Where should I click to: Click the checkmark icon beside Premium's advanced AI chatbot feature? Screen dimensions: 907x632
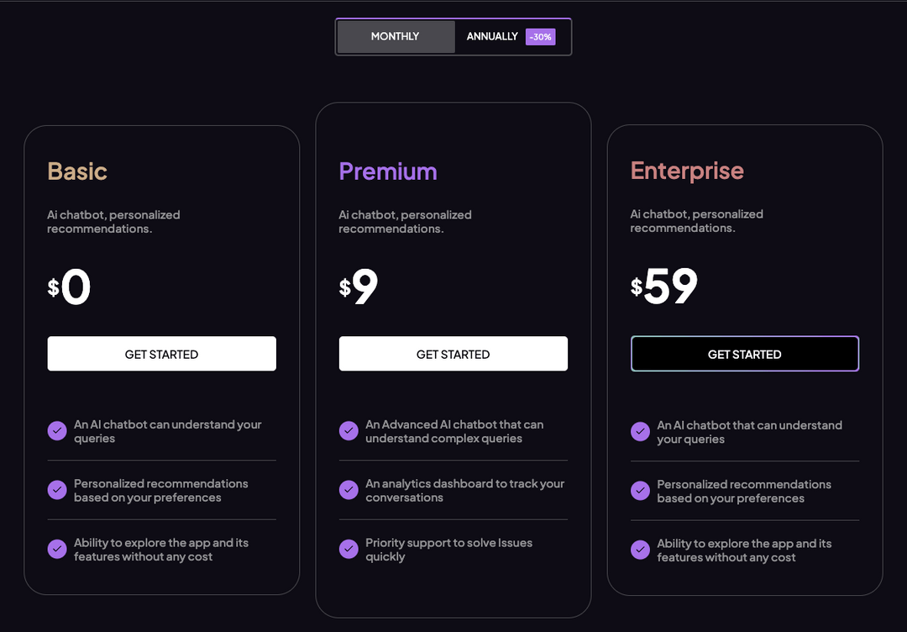click(x=349, y=430)
